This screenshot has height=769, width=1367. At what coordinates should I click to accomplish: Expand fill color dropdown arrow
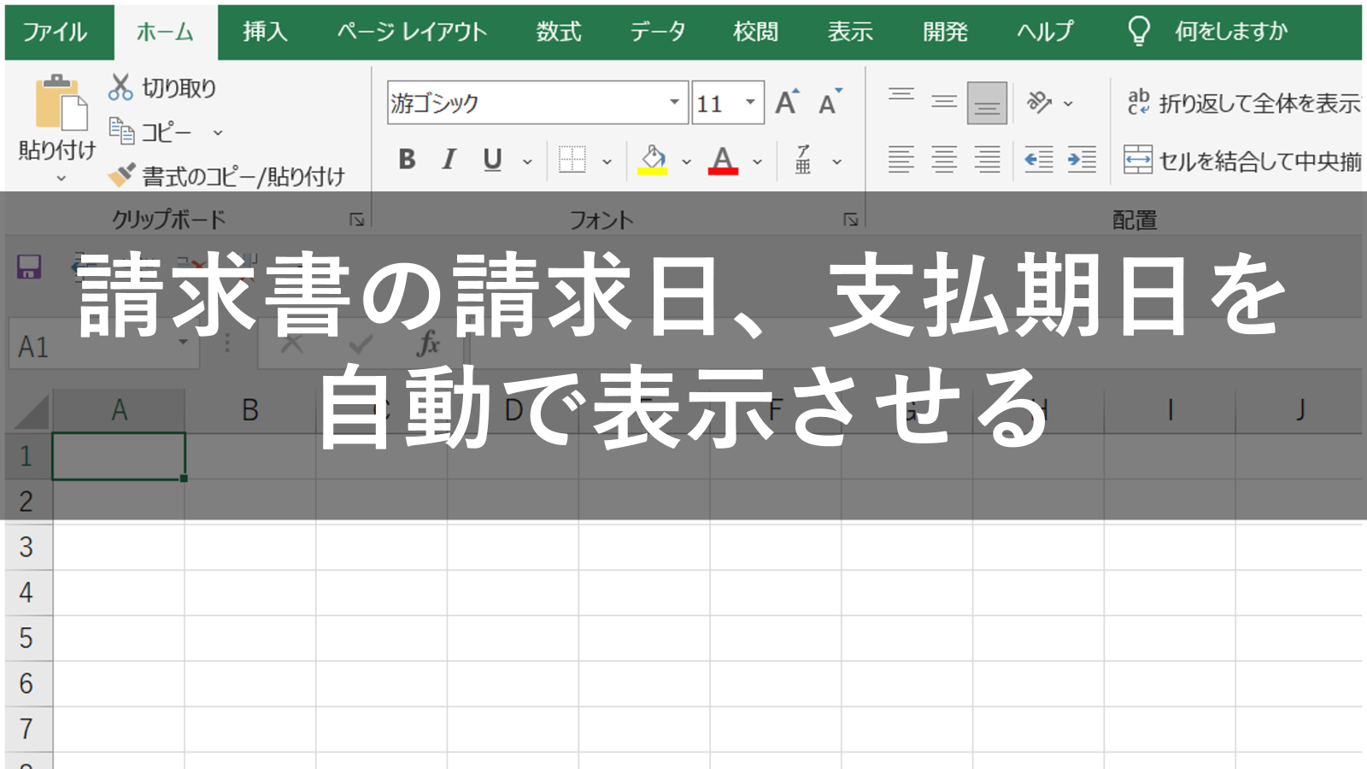[x=686, y=161]
